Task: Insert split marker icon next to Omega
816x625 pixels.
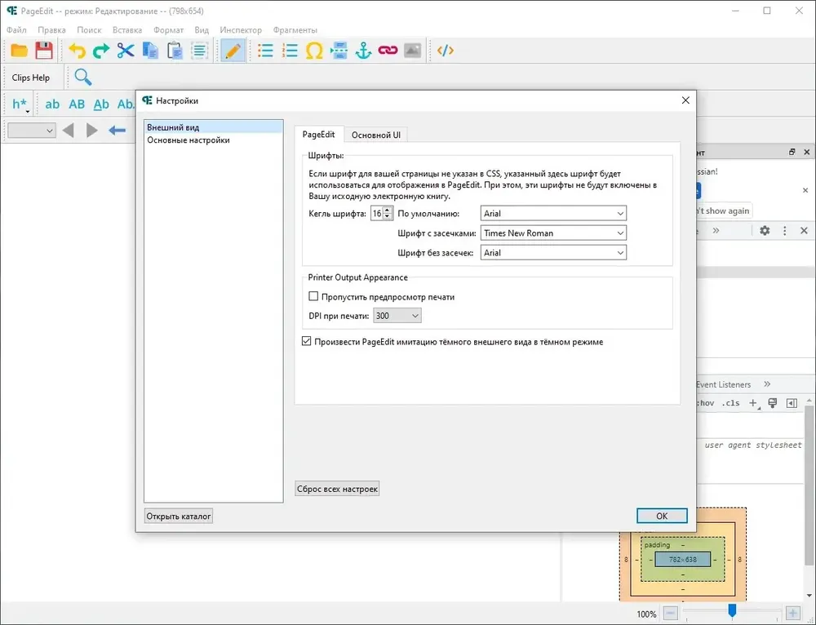Action: (x=339, y=51)
